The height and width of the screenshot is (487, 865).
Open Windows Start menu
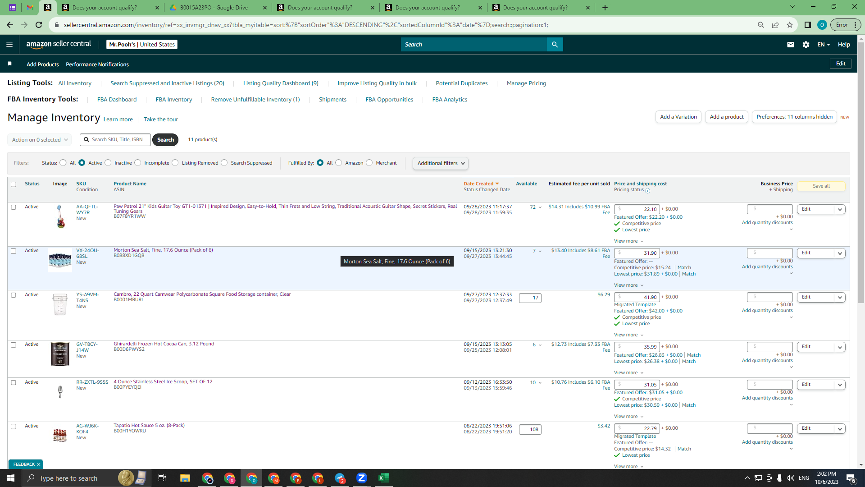[11, 478]
